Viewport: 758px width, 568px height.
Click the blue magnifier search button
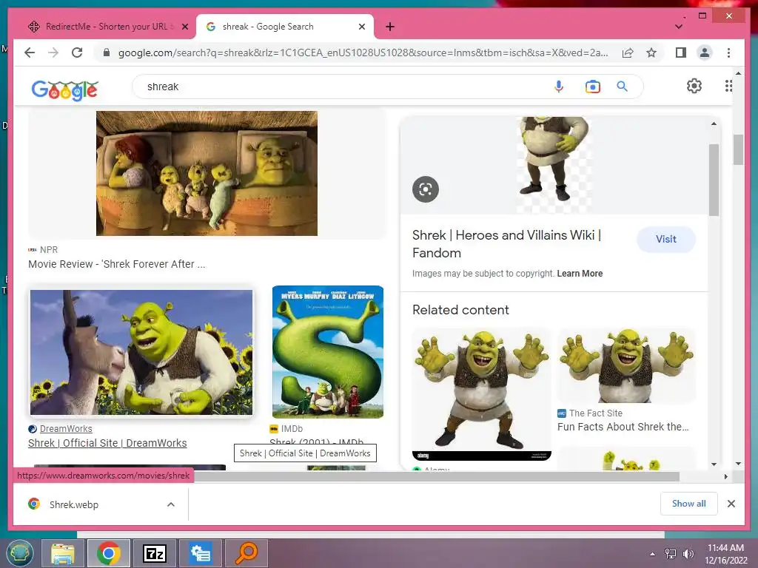click(x=622, y=87)
